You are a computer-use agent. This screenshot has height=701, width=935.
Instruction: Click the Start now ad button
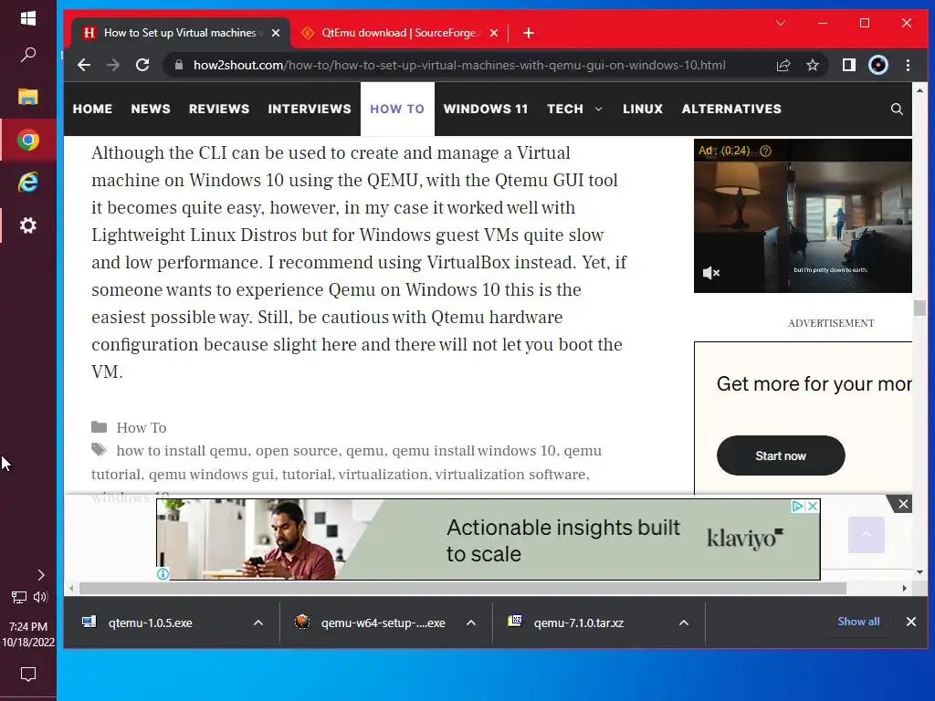pos(781,455)
